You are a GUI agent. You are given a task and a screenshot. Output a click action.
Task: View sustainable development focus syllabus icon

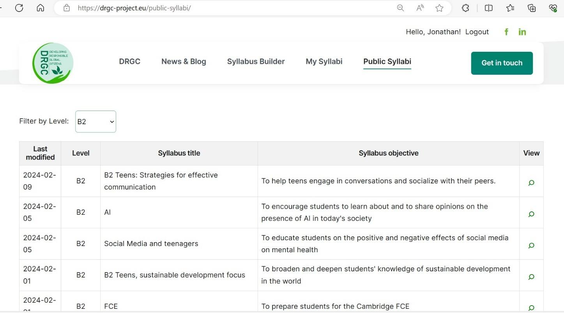(531, 277)
